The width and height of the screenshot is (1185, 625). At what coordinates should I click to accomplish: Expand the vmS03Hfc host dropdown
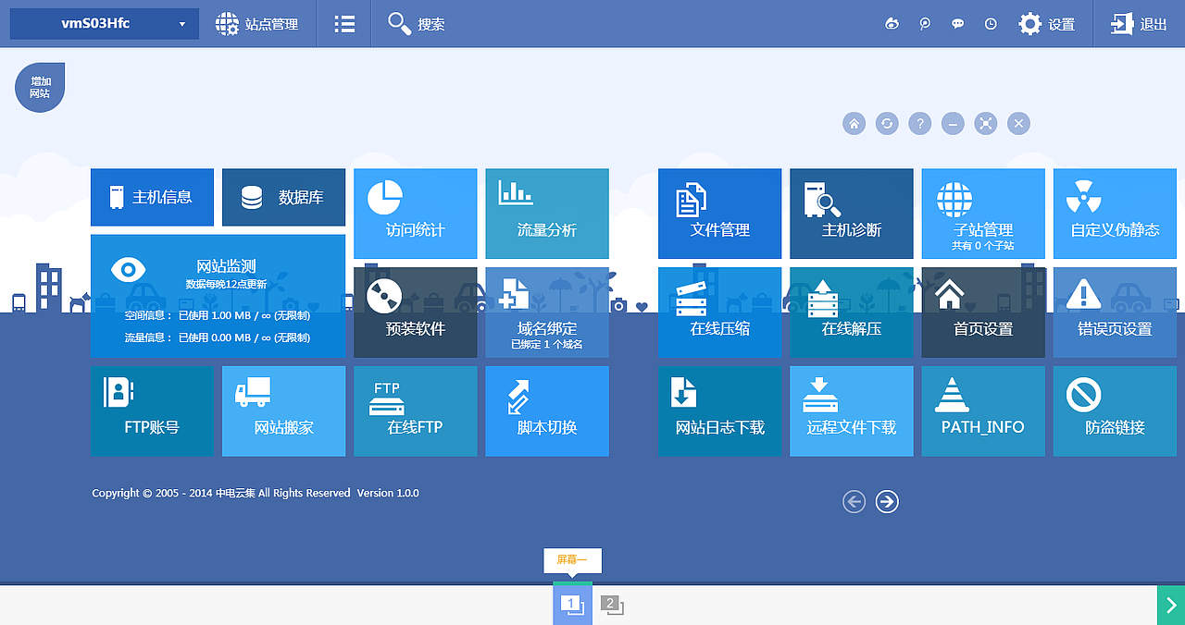click(104, 23)
